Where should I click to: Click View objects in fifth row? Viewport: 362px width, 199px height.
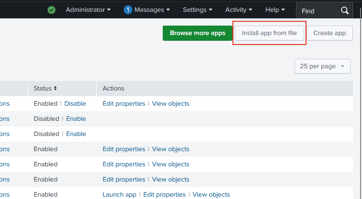(x=170, y=164)
